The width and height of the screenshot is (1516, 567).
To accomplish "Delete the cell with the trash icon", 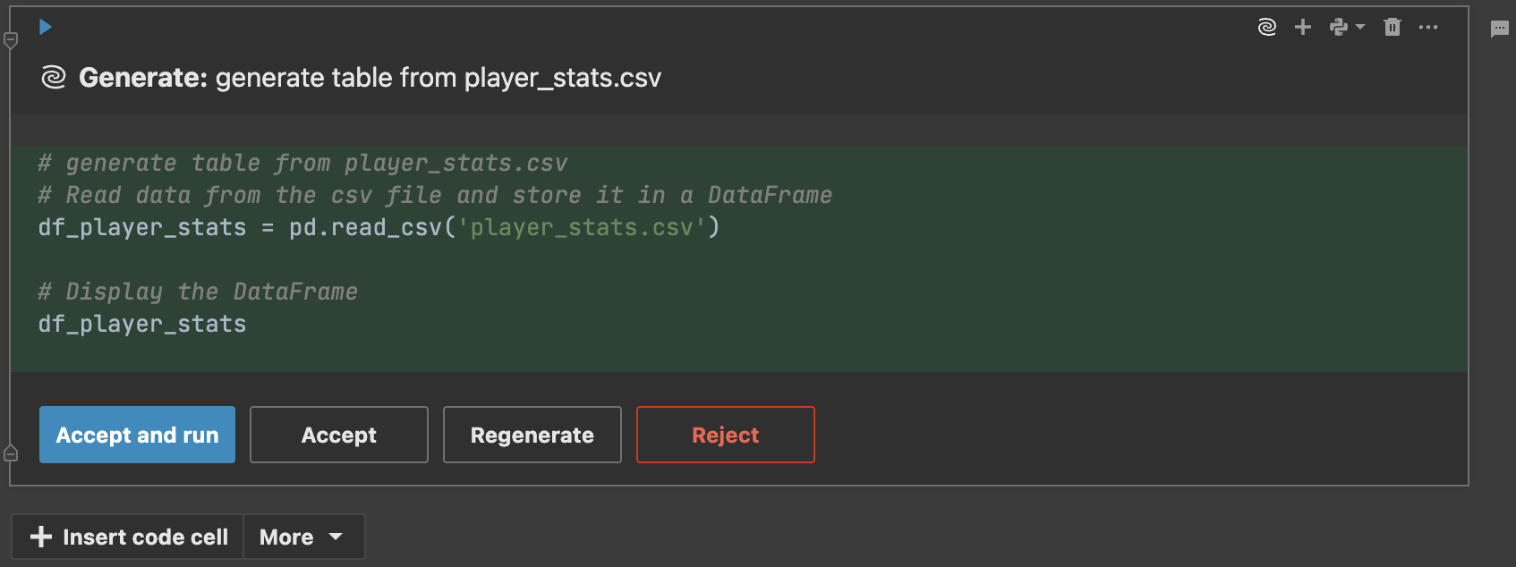I will [x=1393, y=27].
